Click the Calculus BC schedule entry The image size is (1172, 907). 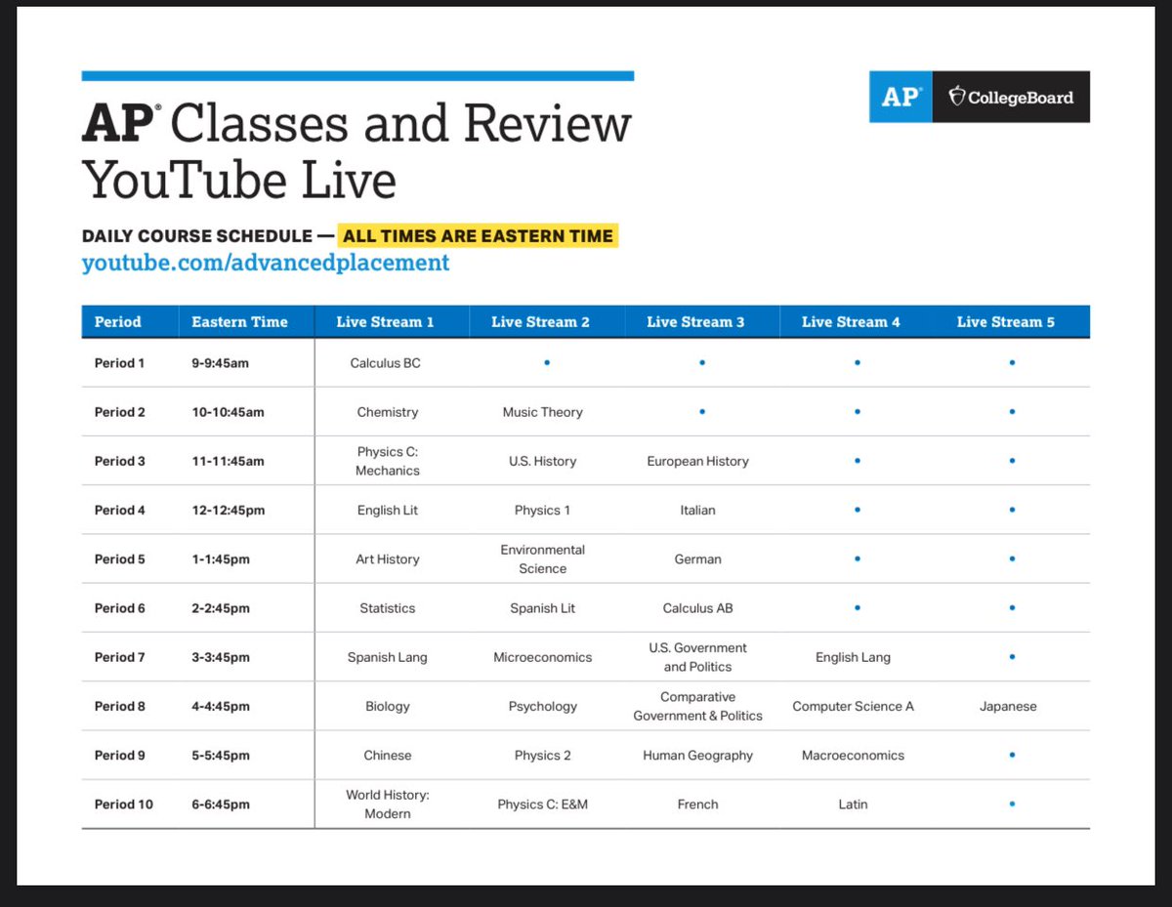(x=387, y=362)
